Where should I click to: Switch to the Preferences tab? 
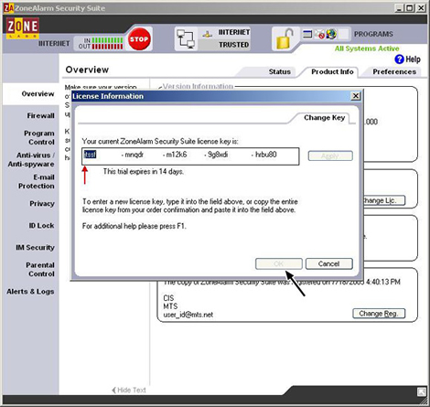(x=394, y=71)
